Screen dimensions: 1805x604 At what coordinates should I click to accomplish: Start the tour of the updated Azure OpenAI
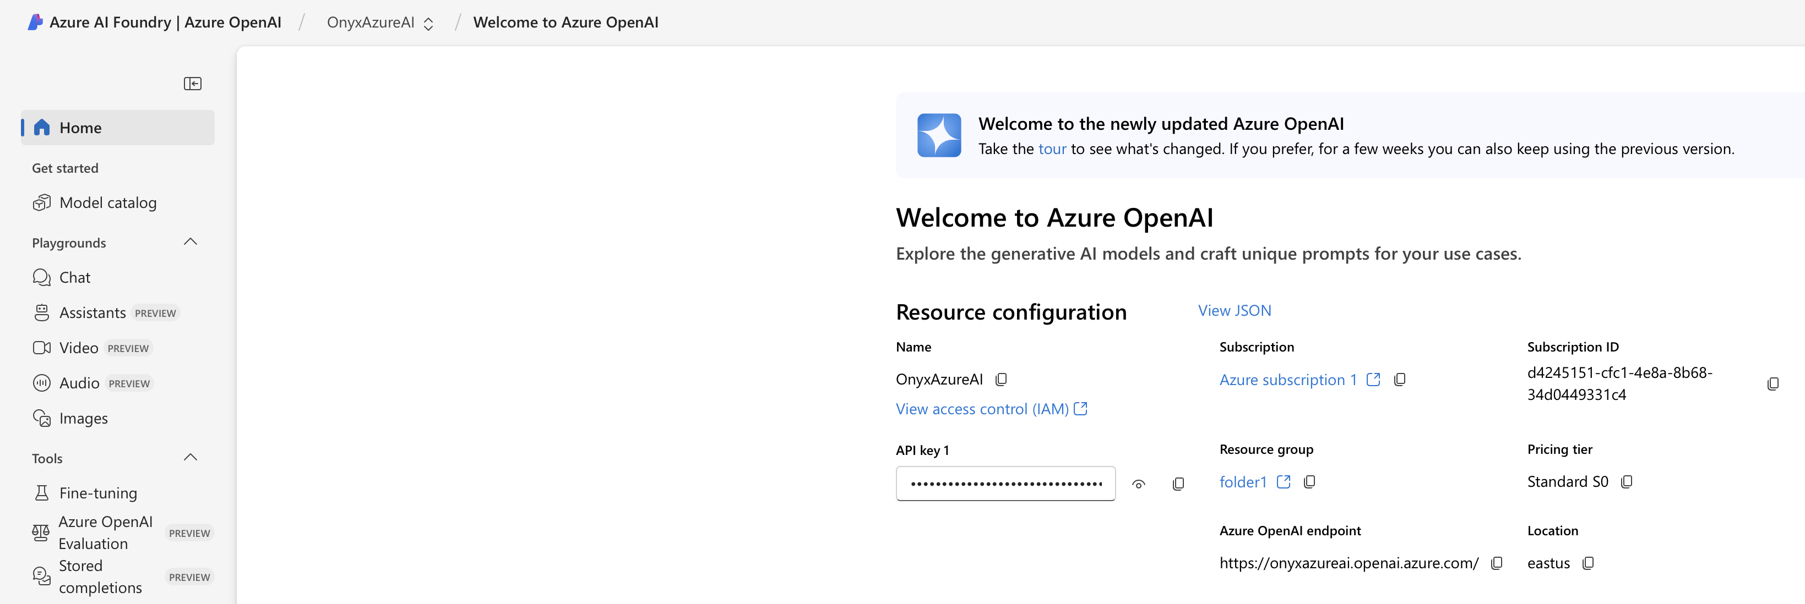pyautogui.click(x=1051, y=149)
